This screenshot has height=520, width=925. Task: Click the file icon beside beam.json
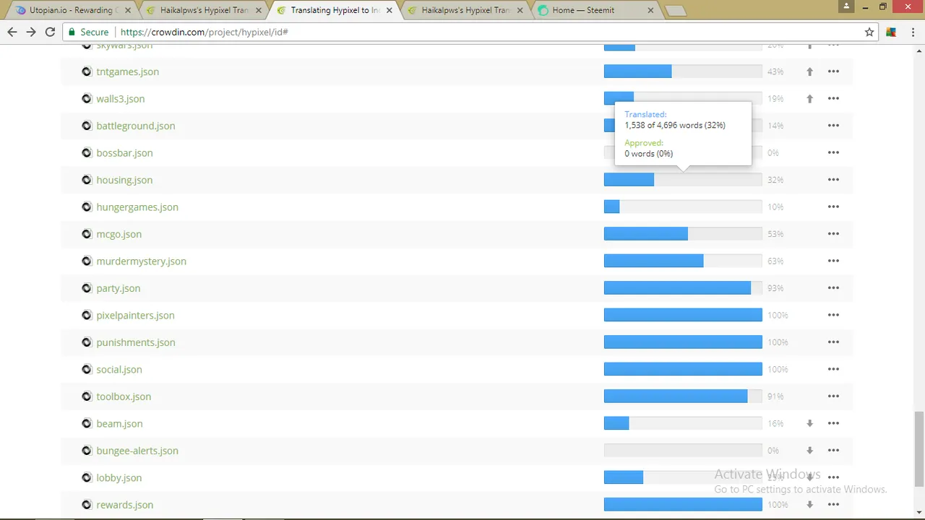87,423
